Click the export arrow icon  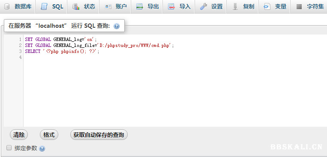pos(140,7)
